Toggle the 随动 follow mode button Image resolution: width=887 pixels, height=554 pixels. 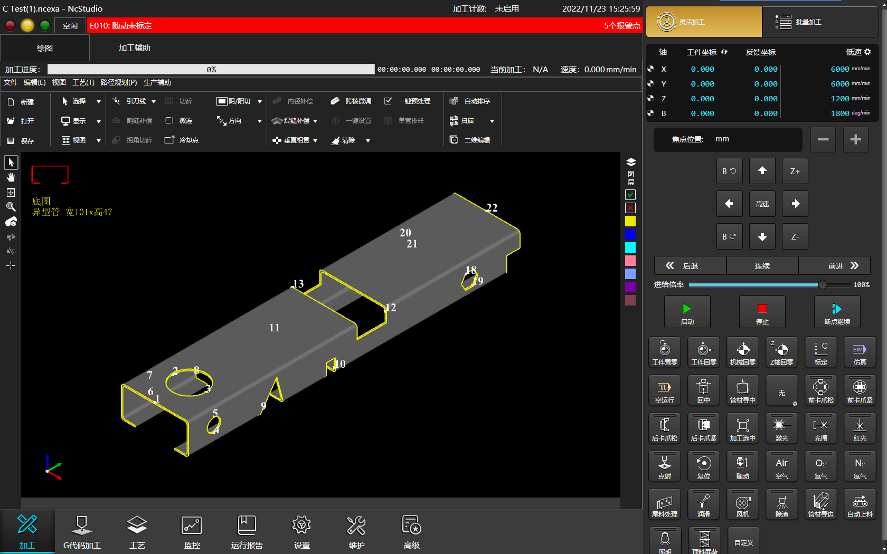[742, 466]
